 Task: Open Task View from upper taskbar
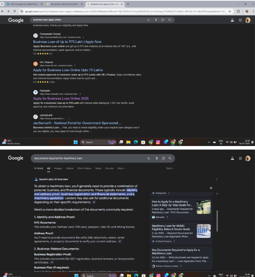[121, 142]
